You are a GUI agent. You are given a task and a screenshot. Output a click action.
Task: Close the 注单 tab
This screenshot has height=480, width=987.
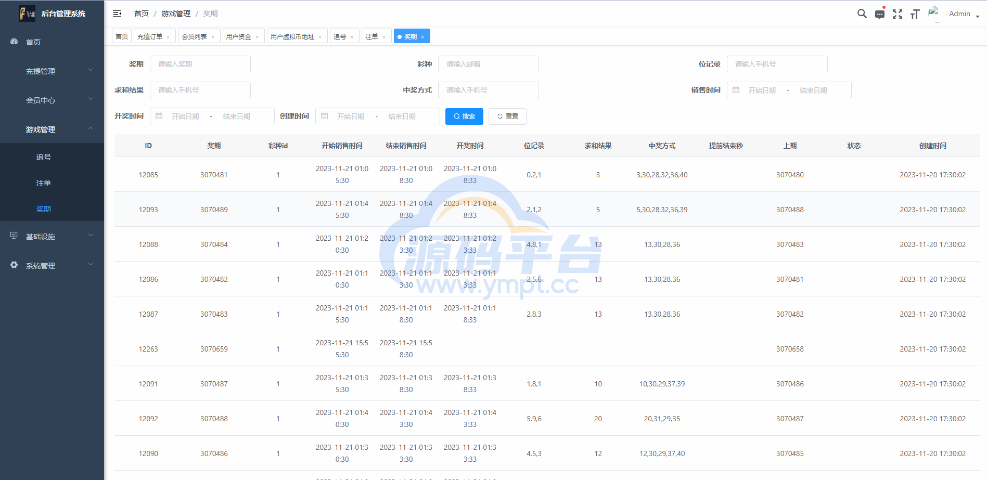[x=384, y=37]
